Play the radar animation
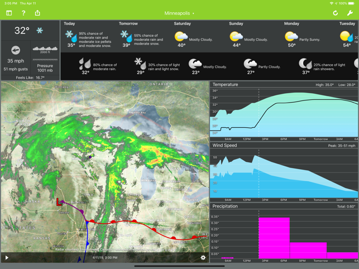 click(x=7, y=258)
